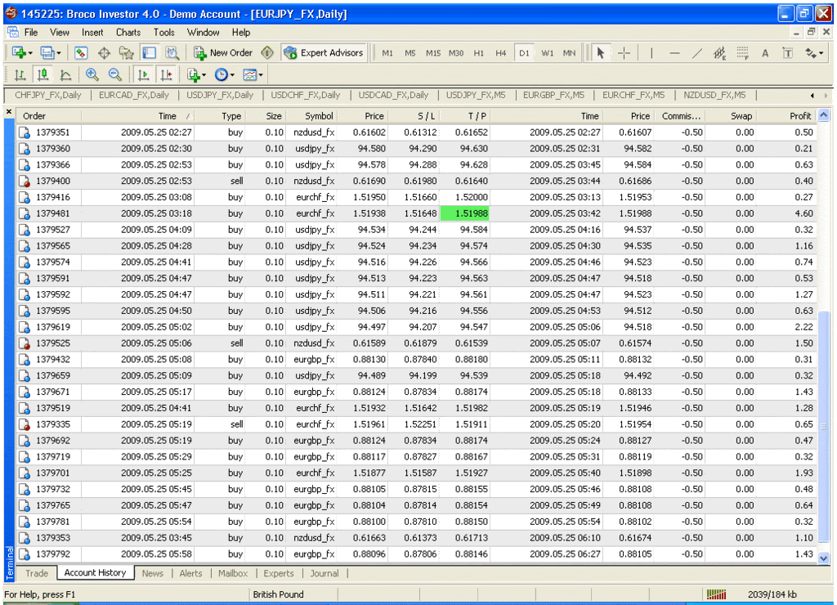Select the Horizontal Line drawing tool
This screenshot has height=605, width=837.
pyautogui.click(x=674, y=53)
